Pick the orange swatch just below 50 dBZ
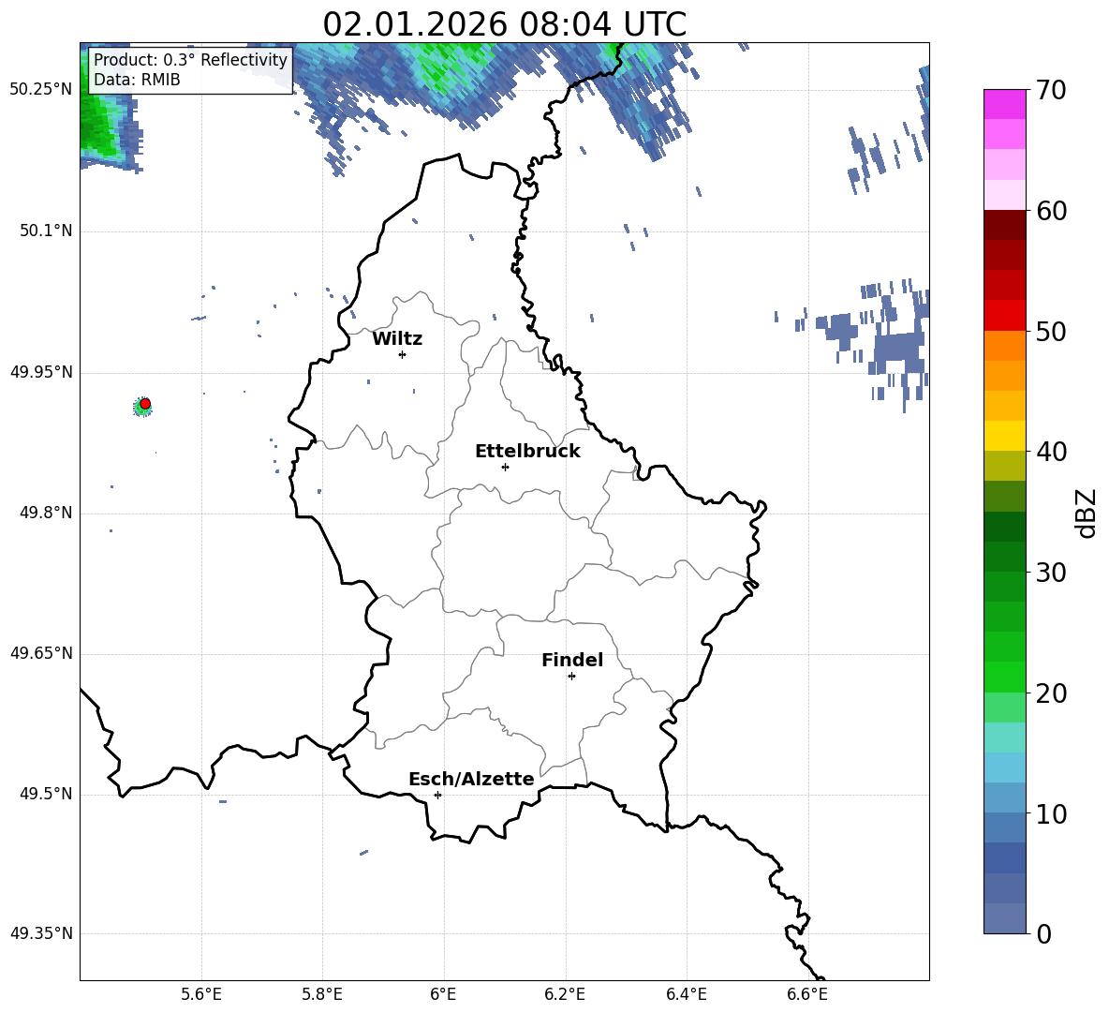Viewport: 1109px width, 1013px height. pyautogui.click(x=1004, y=345)
